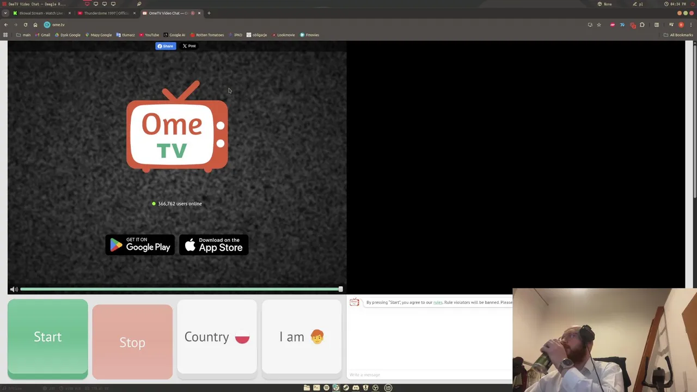Expand the tab search dropdown
This screenshot has width=697, height=392.
tap(6, 13)
